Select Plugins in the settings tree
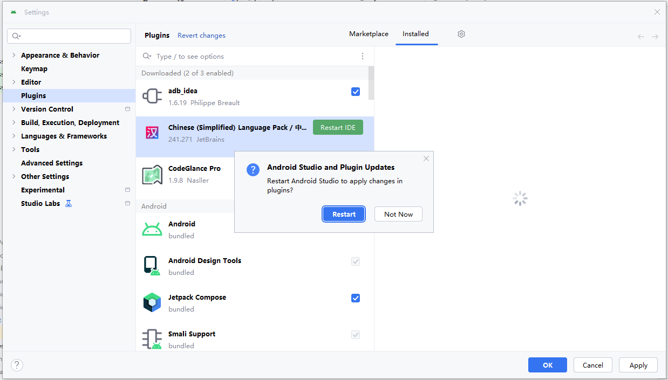 69,95
